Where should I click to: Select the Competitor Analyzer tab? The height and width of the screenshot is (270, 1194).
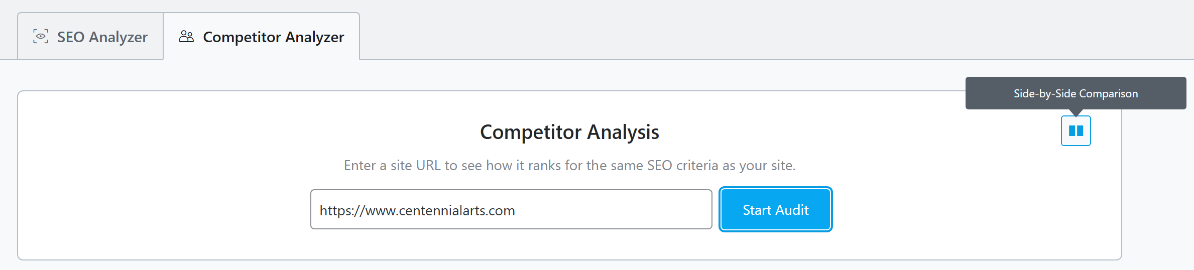pos(262,37)
